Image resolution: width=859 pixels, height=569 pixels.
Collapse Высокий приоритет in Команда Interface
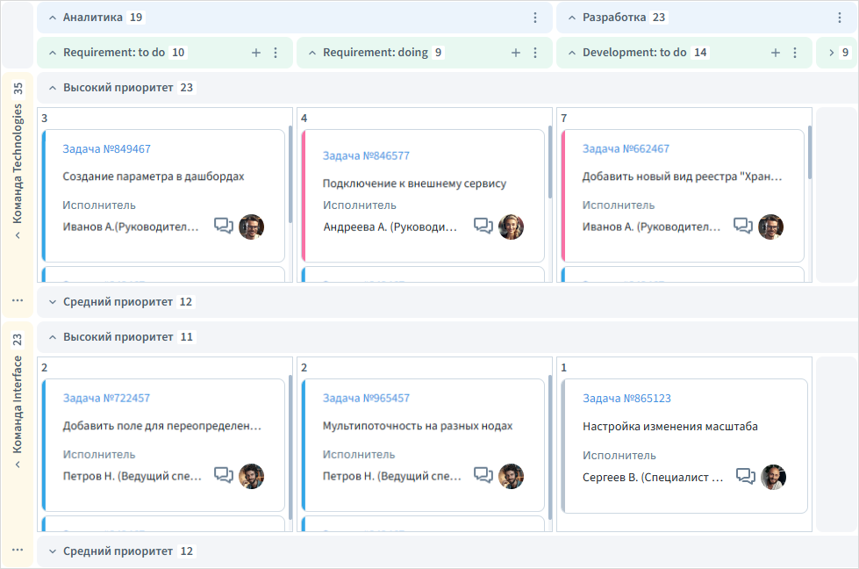[52, 337]
